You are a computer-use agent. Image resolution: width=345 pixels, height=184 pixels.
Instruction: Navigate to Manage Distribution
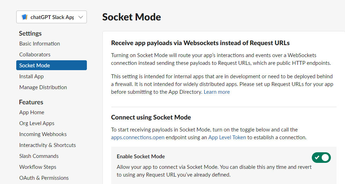coord(43,87)
